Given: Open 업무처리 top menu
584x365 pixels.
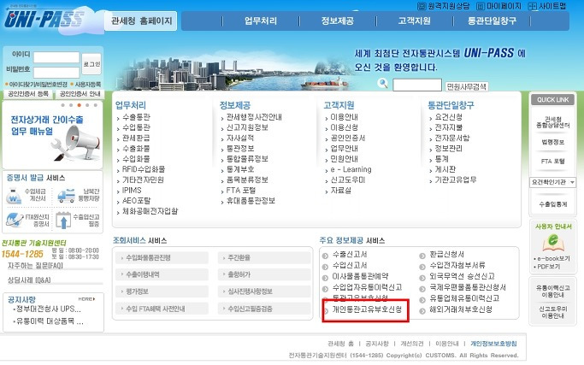Looking at the screenshot, I should pos(261,21).
